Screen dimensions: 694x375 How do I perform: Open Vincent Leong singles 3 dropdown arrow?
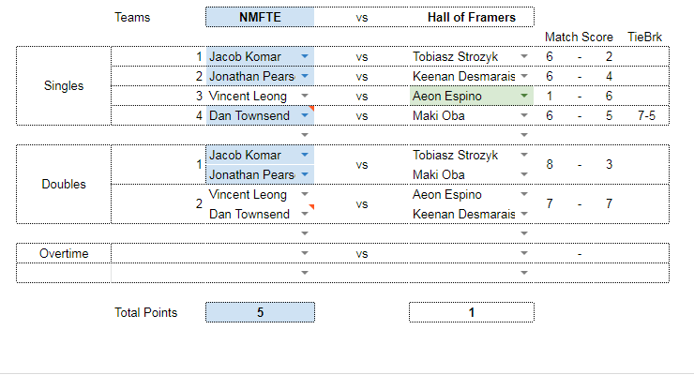(x=305, y=96)
